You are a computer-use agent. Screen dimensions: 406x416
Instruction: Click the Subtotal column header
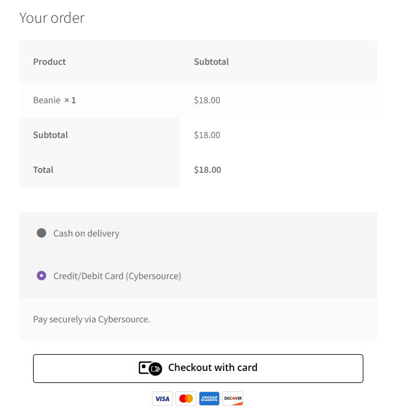click(x=211, y=62)
